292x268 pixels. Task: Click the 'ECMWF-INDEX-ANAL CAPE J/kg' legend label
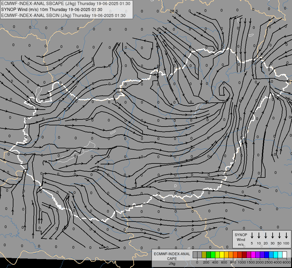tap(172, 258)
